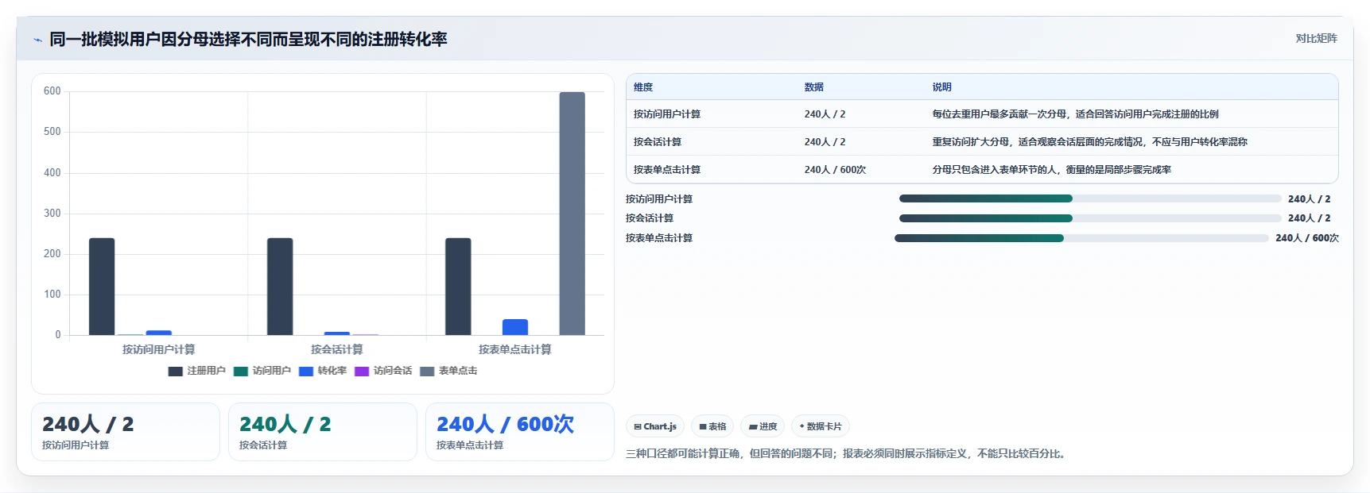Click the 按访问用户计算 cell in the table
Viewport: 1370px width, 493px height.
coord(667,114)
